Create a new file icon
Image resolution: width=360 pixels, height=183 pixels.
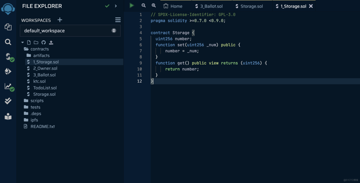[29, 43]
